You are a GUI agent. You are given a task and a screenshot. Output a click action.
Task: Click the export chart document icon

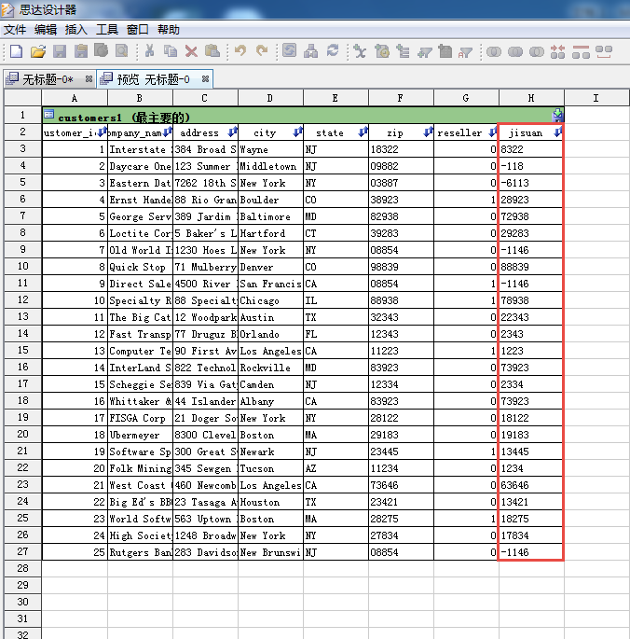point(102,51)
